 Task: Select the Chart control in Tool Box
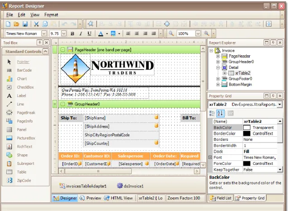[22, 79]
